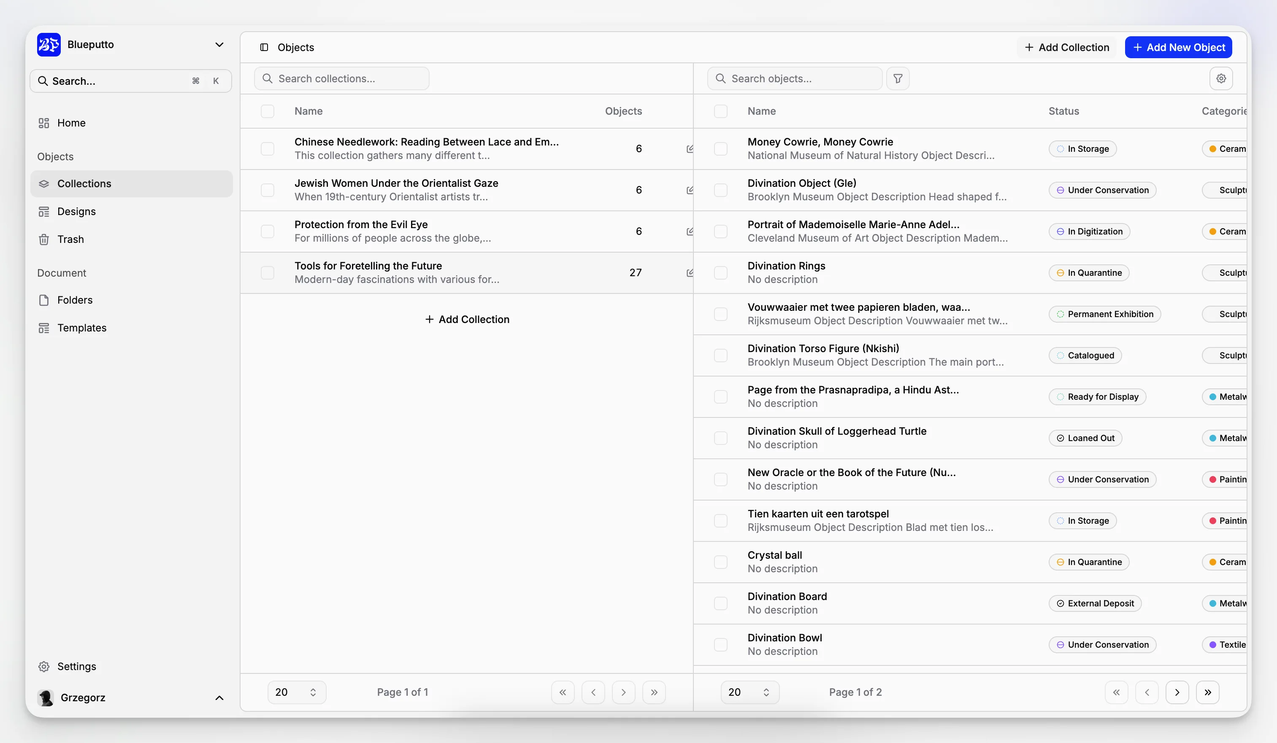Edit the Chinese Needlework collection via pencil icon
The image size is (1277, 743).
690,149
